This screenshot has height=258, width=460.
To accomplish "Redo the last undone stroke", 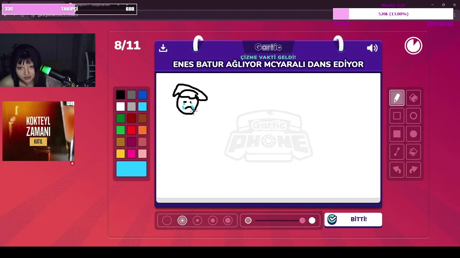I will coord(413,170).
